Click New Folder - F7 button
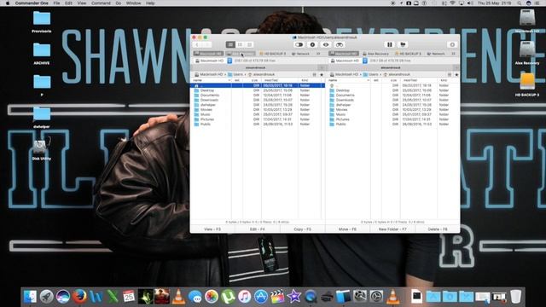The width and height of the screenshot is (546, 307). click(x=392, y=229)
